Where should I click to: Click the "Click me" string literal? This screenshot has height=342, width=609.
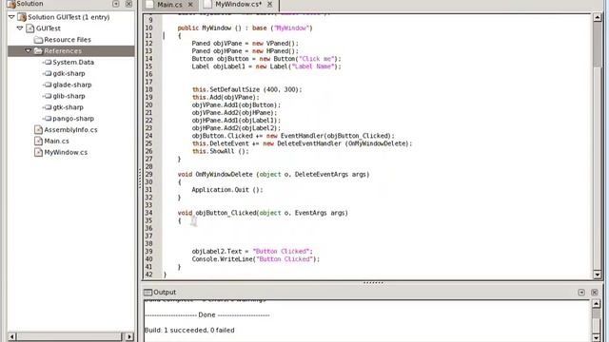tap(317, 59)
